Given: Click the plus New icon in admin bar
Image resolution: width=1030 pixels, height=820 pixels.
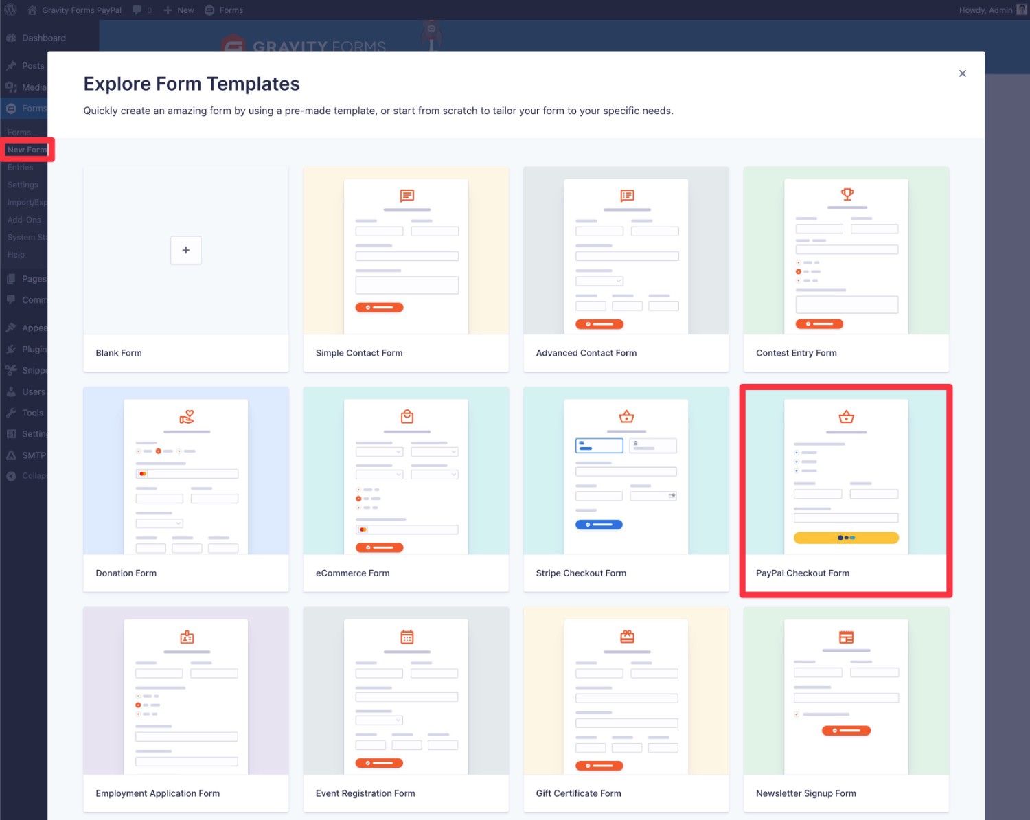Looking at the screenshot, I should (x=168, y=10).
